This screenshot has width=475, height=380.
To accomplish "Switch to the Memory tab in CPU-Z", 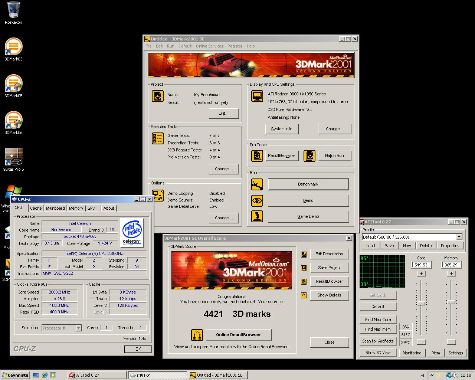I will coord(76,208).
